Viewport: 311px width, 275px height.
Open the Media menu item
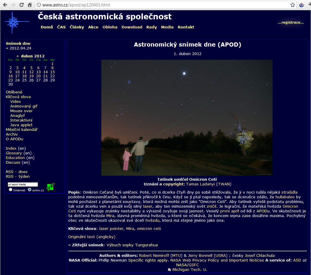[167, 27]
